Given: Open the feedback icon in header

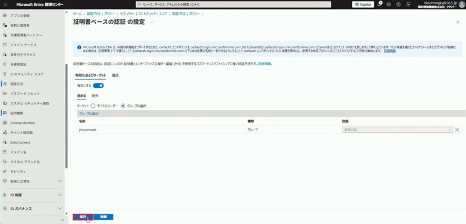Looking at the screenshot, I should [408, 4].
